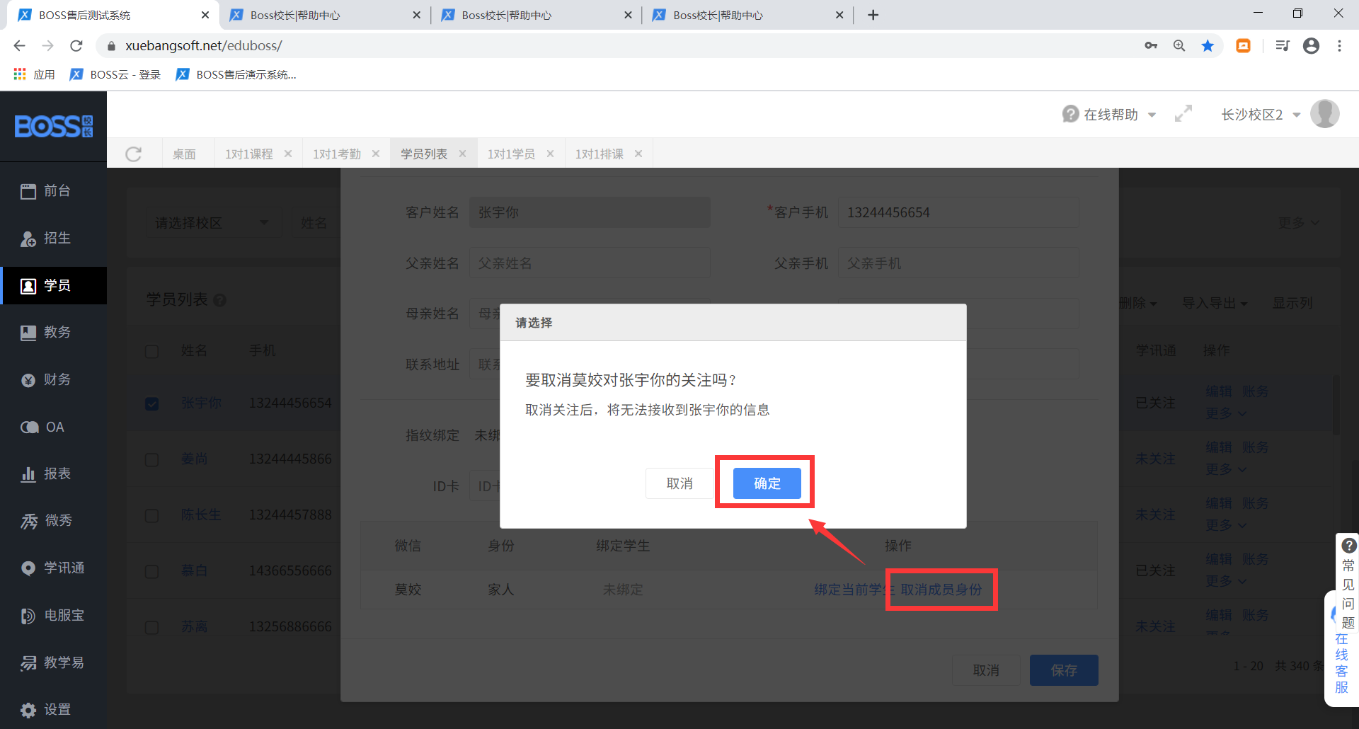
Task: Open the OA sidebar section
Action: (53, 427)
